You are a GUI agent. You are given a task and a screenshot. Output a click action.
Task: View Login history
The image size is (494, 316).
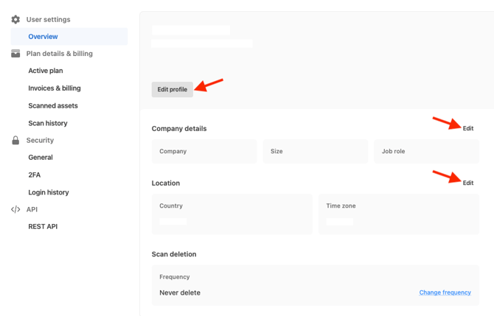48,192
